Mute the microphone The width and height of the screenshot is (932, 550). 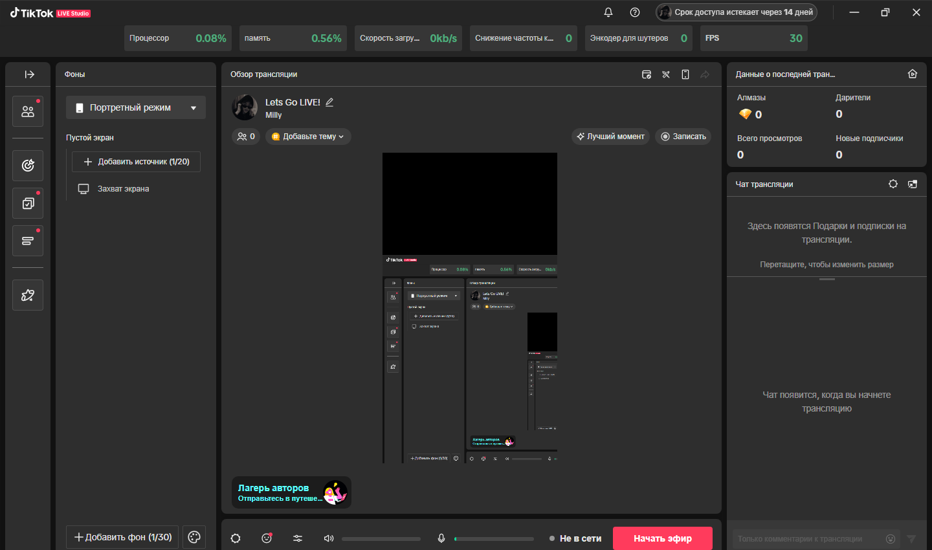point(441,538)
